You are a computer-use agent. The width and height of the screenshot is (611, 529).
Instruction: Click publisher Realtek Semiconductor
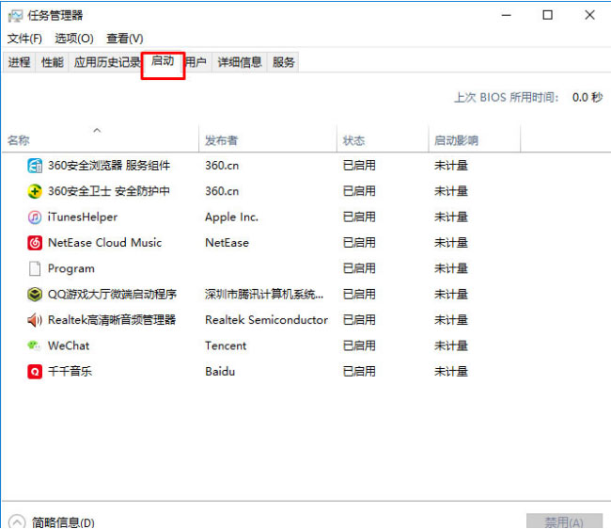pyautogui.click(x=266, y=320)
